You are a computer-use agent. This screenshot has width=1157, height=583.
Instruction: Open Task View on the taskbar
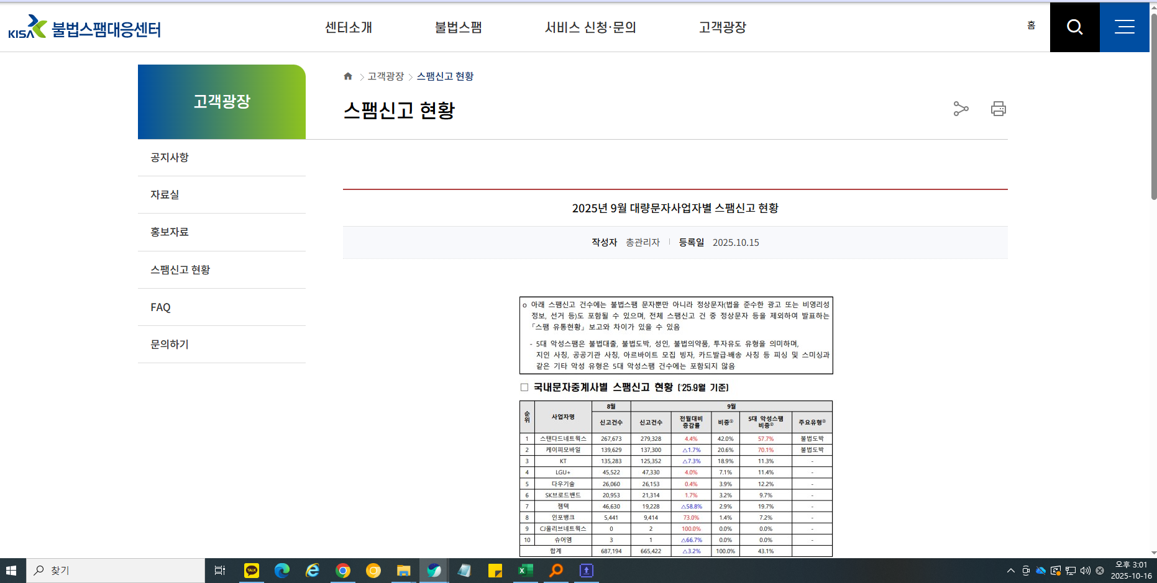(219, 570)
